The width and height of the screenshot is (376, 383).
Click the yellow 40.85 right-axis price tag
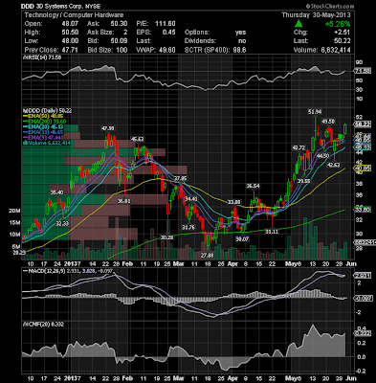(363, 168)
